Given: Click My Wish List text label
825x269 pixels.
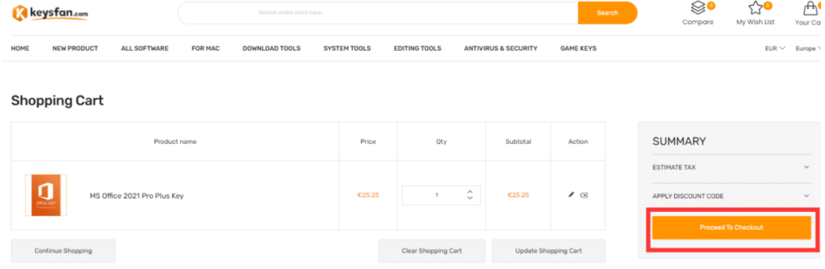Looking at the screenshot, I should (x=755, y=22).
